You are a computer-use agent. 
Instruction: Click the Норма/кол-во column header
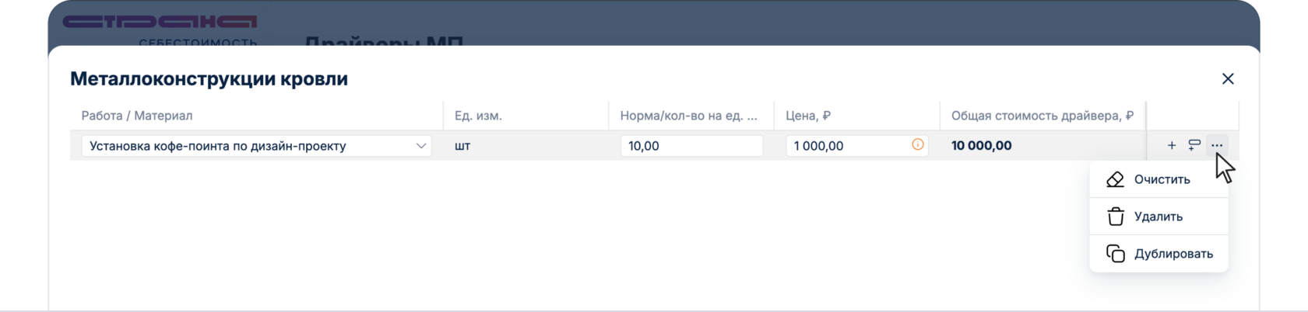(688, 116)
